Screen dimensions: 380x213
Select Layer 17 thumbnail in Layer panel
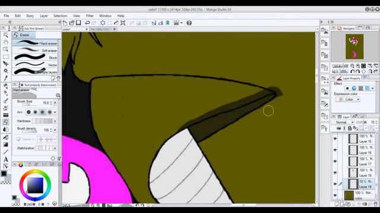[353, 162]
